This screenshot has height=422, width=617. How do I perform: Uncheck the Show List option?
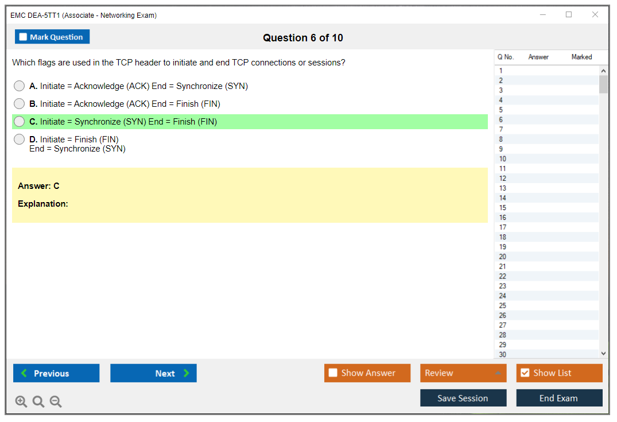pos(525,373)
